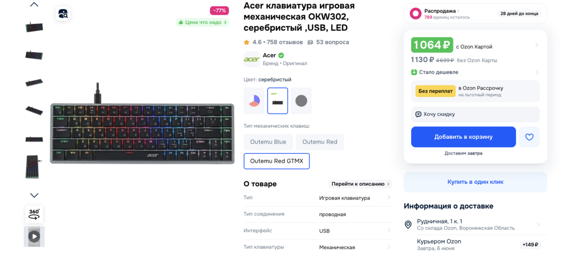
Task: Open the "Распродажа" sale banner
Action: click(475, 13)
